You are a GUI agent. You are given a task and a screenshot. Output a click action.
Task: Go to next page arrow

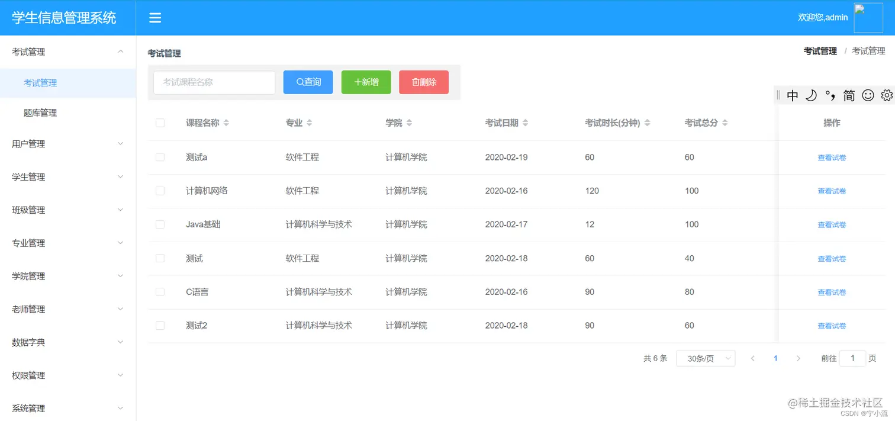[799, 358]
